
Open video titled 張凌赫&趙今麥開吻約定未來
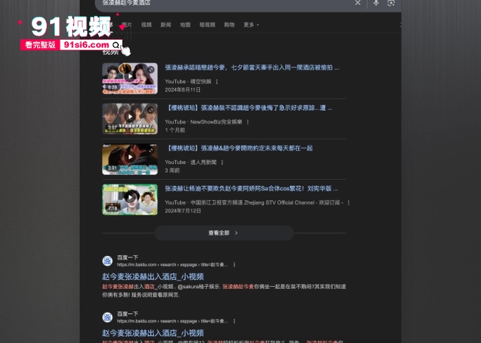tap(238, 148)
